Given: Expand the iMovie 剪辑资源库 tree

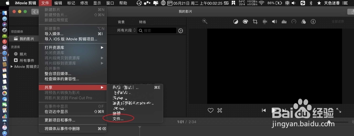Looking at the screenshot, I should click(x=12, y=67).
